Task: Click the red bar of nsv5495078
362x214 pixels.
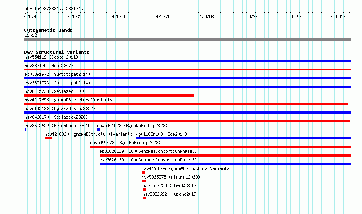Action: (220, 147)
